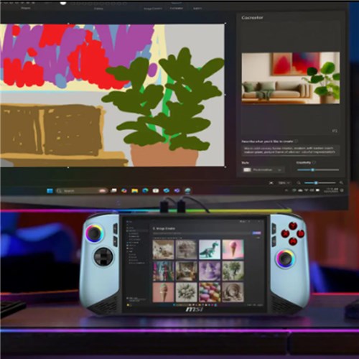The width and height of the screenshot is (359, 359).
Task: Click the Paint icon in the taskbar
Action: click(187, 190)
